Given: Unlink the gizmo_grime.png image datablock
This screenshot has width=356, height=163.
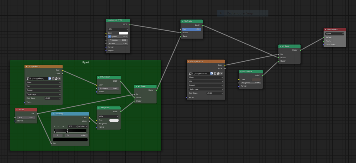Looking at the screenshot, I should (x=222, y=73).
